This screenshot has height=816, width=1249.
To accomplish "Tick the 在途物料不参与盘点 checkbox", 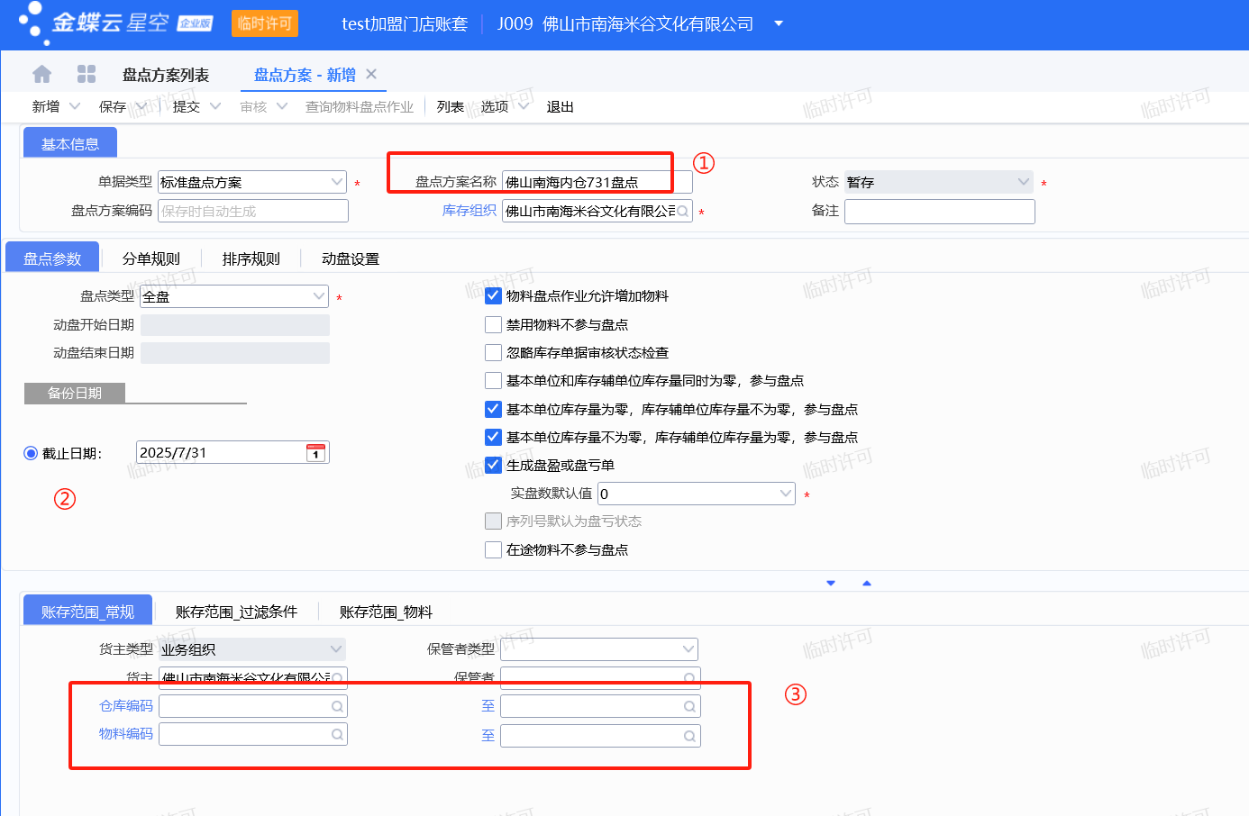I will tap(493, 549).
